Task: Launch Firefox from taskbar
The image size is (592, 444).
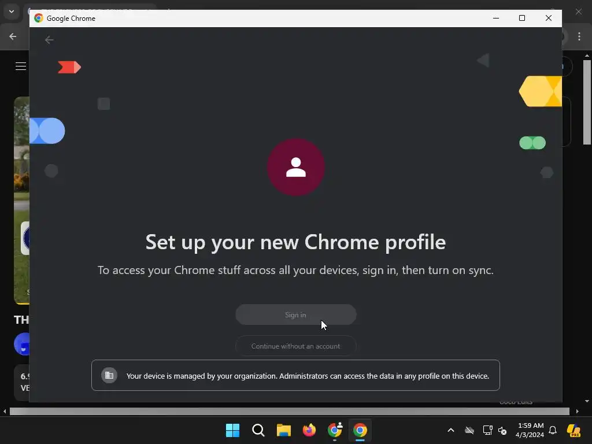Action: 309,430
